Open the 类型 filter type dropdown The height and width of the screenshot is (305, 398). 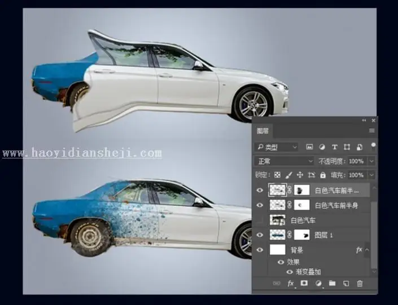click(x=276, y=147)
